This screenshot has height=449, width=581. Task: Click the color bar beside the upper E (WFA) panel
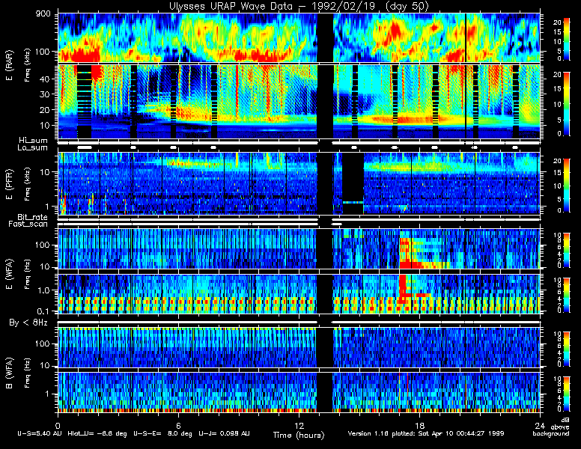click(x=567, y=250)
